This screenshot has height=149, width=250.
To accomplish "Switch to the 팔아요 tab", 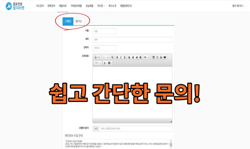I will pos(79,21).
